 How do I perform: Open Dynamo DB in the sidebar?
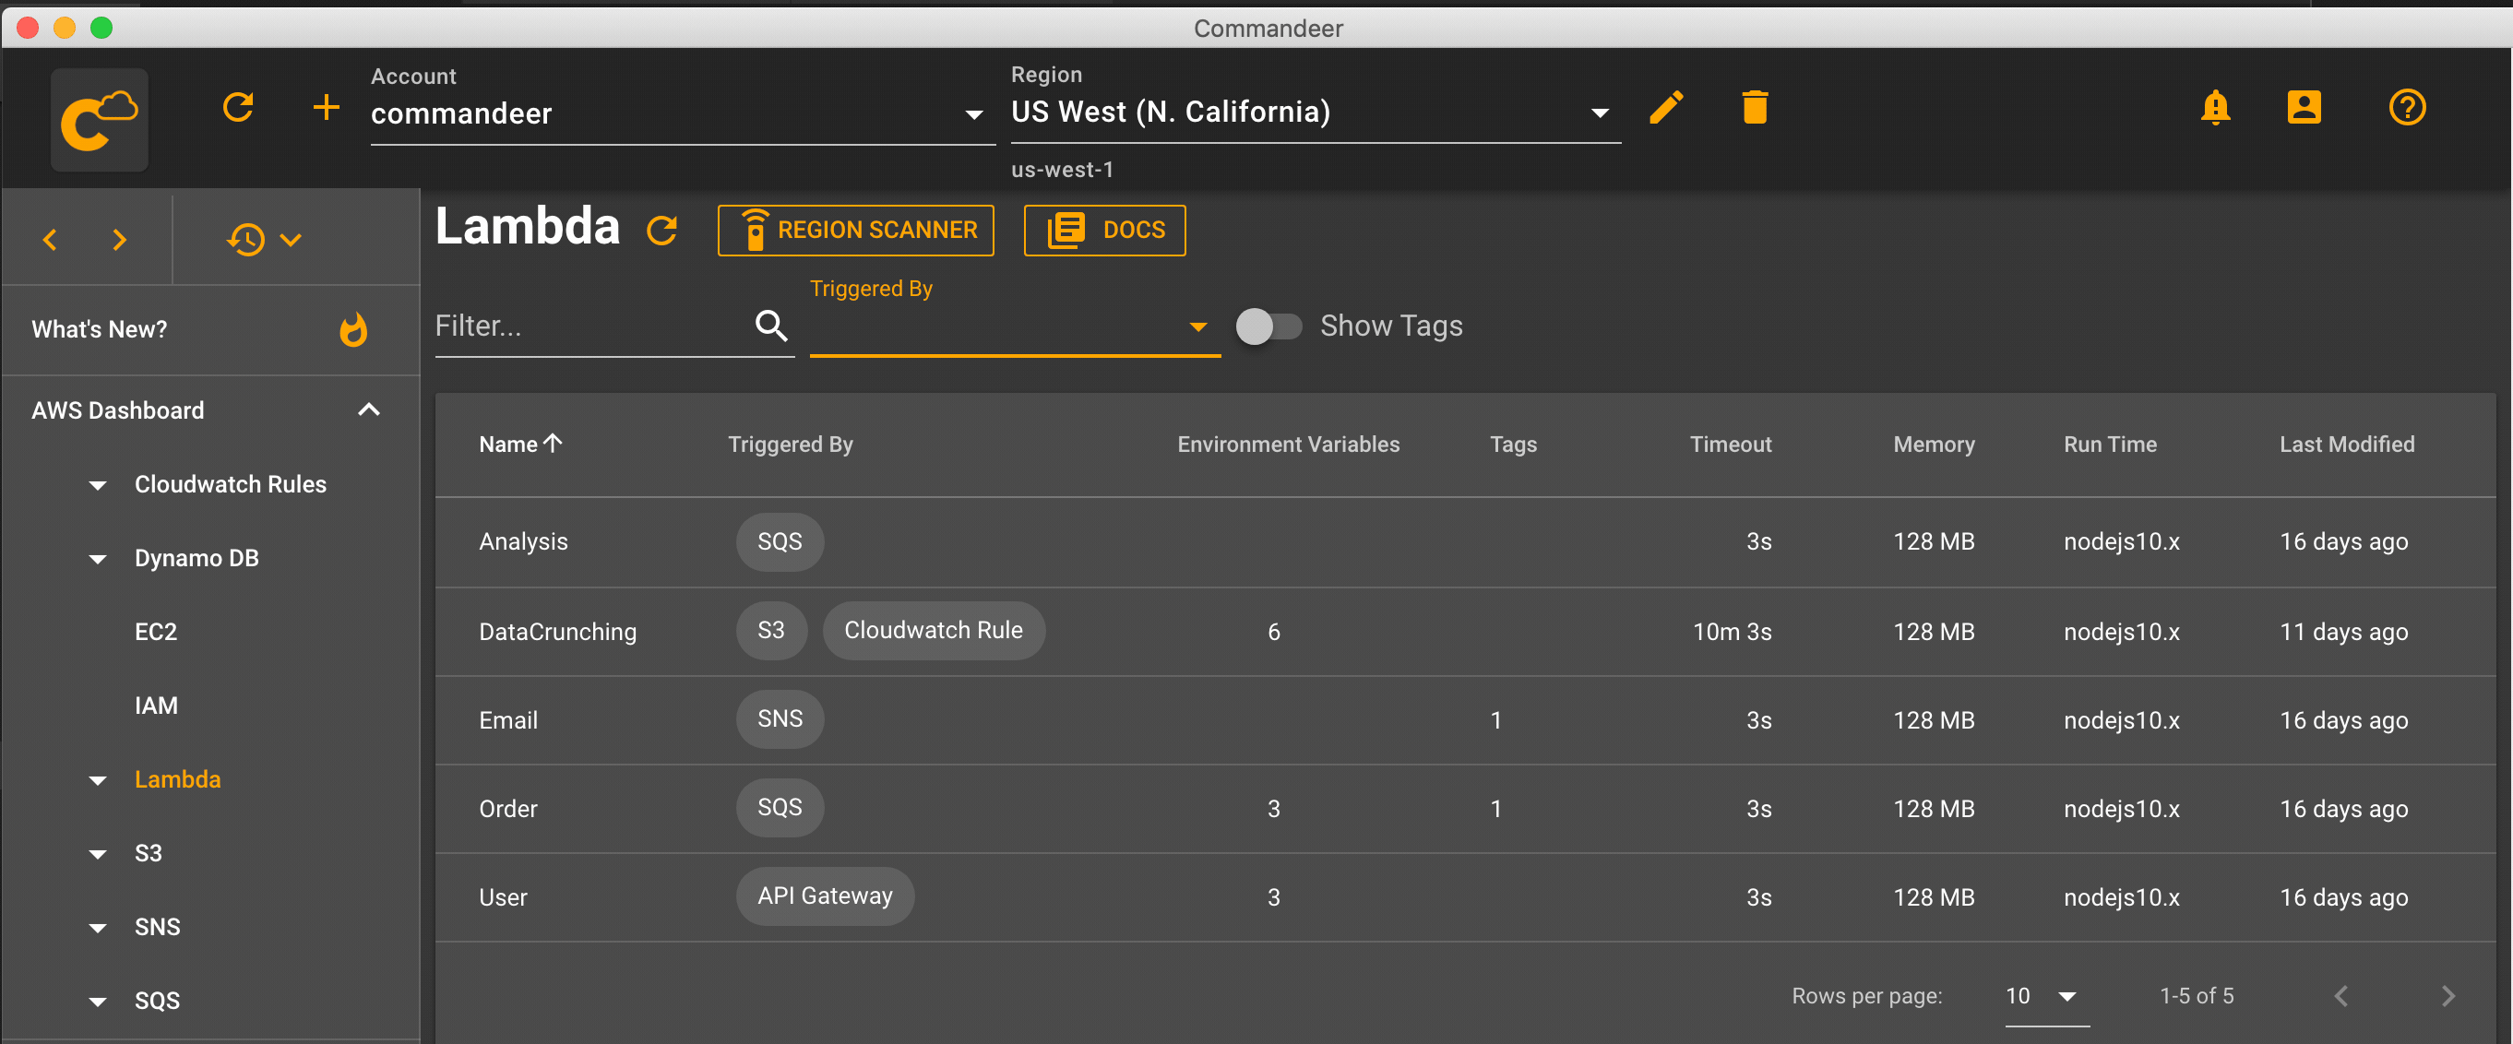pos(197,558)
